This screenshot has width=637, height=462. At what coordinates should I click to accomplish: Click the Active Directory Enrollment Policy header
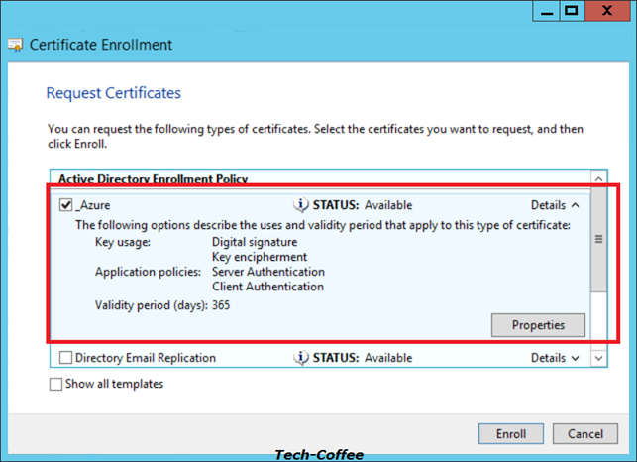[154, 179]
